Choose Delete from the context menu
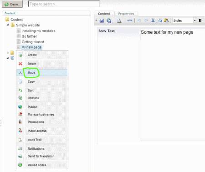Screen dimensions: 205x172 [42, 64]
